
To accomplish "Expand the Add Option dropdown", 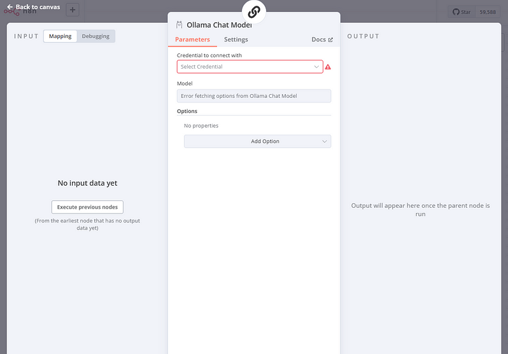I will tap(258, 141).
